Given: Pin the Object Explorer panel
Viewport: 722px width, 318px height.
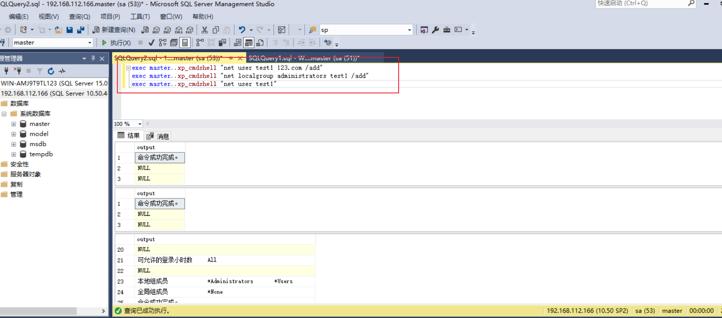Looking at the screenshot, I should tap(93, 59).
